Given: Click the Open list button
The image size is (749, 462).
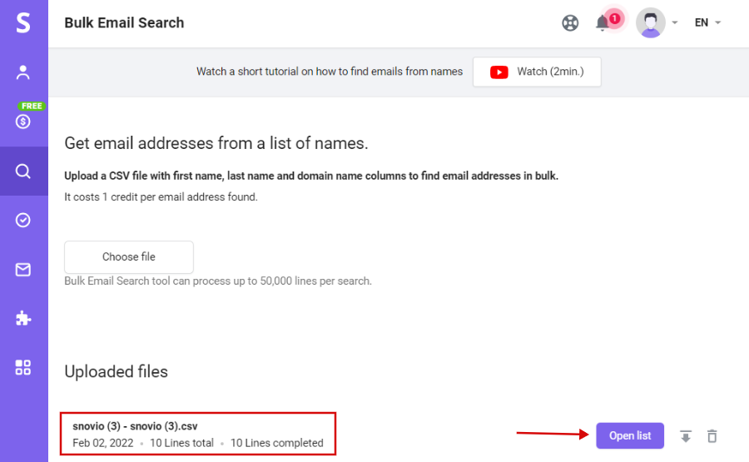Looking at the screenshot, I should [630, 435].
